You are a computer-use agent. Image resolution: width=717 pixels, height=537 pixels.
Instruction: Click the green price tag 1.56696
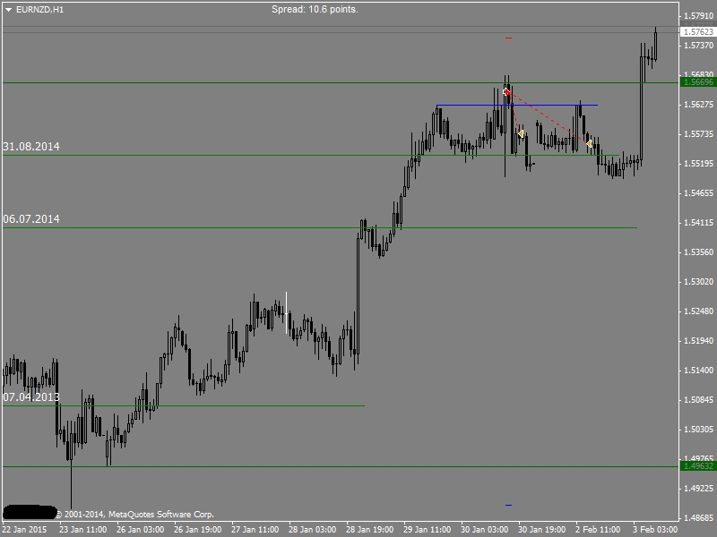(x=698, y=82)
